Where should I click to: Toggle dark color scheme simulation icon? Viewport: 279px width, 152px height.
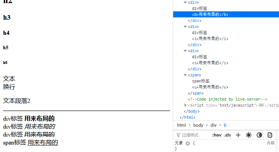[x=259, y=135]
